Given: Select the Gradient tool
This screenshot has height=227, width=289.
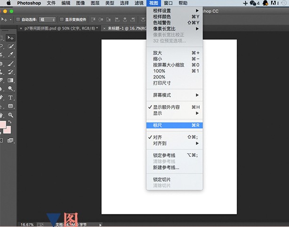Looking at the screenshot, I should (x=11, y=80).
